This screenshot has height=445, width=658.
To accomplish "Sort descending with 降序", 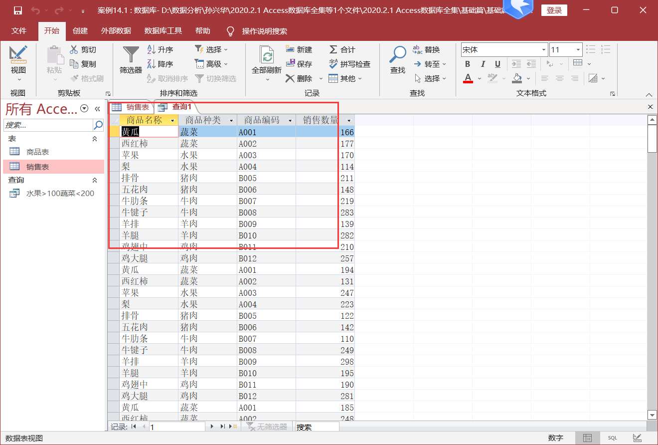I will 160,64.
